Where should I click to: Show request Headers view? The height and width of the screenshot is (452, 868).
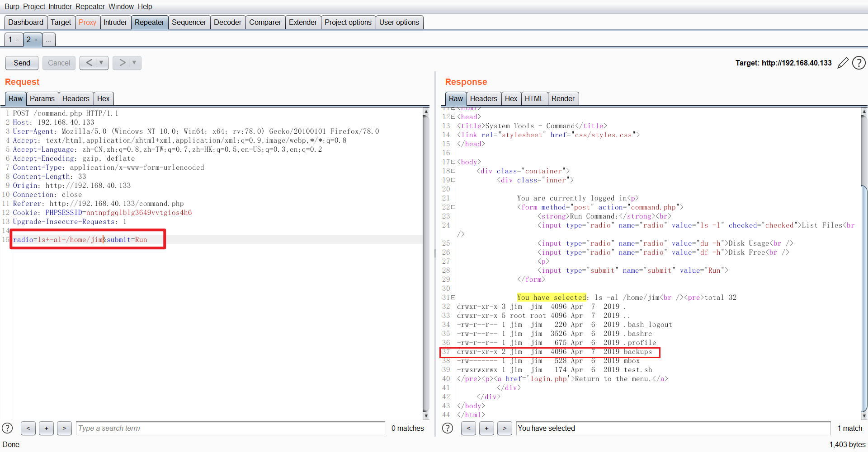(75, 99)
